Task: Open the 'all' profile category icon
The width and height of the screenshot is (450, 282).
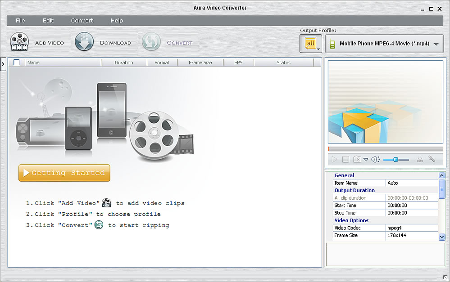Action: click(310, 44)
